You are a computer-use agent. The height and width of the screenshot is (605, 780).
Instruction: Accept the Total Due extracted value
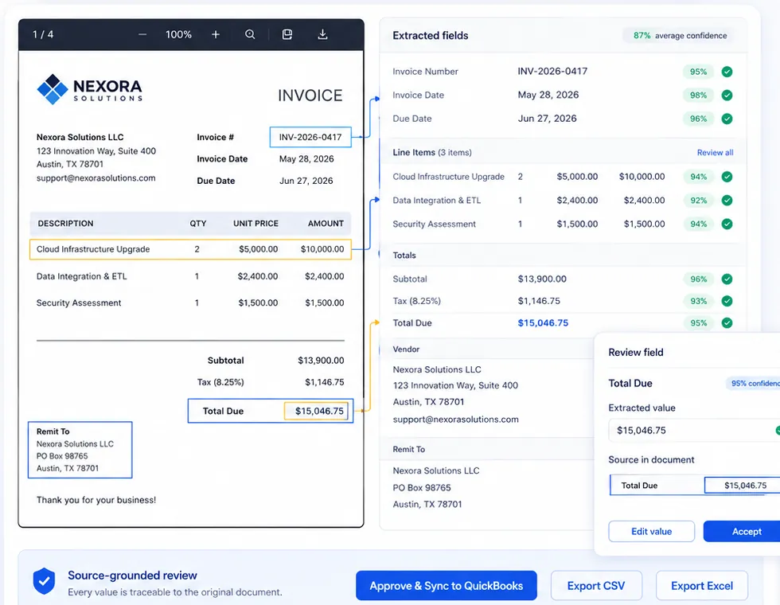point(742,532)
